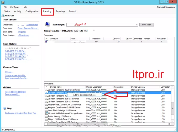Switch to the General tab
Viewport: 178px width, 132px height.
(72, 11)
